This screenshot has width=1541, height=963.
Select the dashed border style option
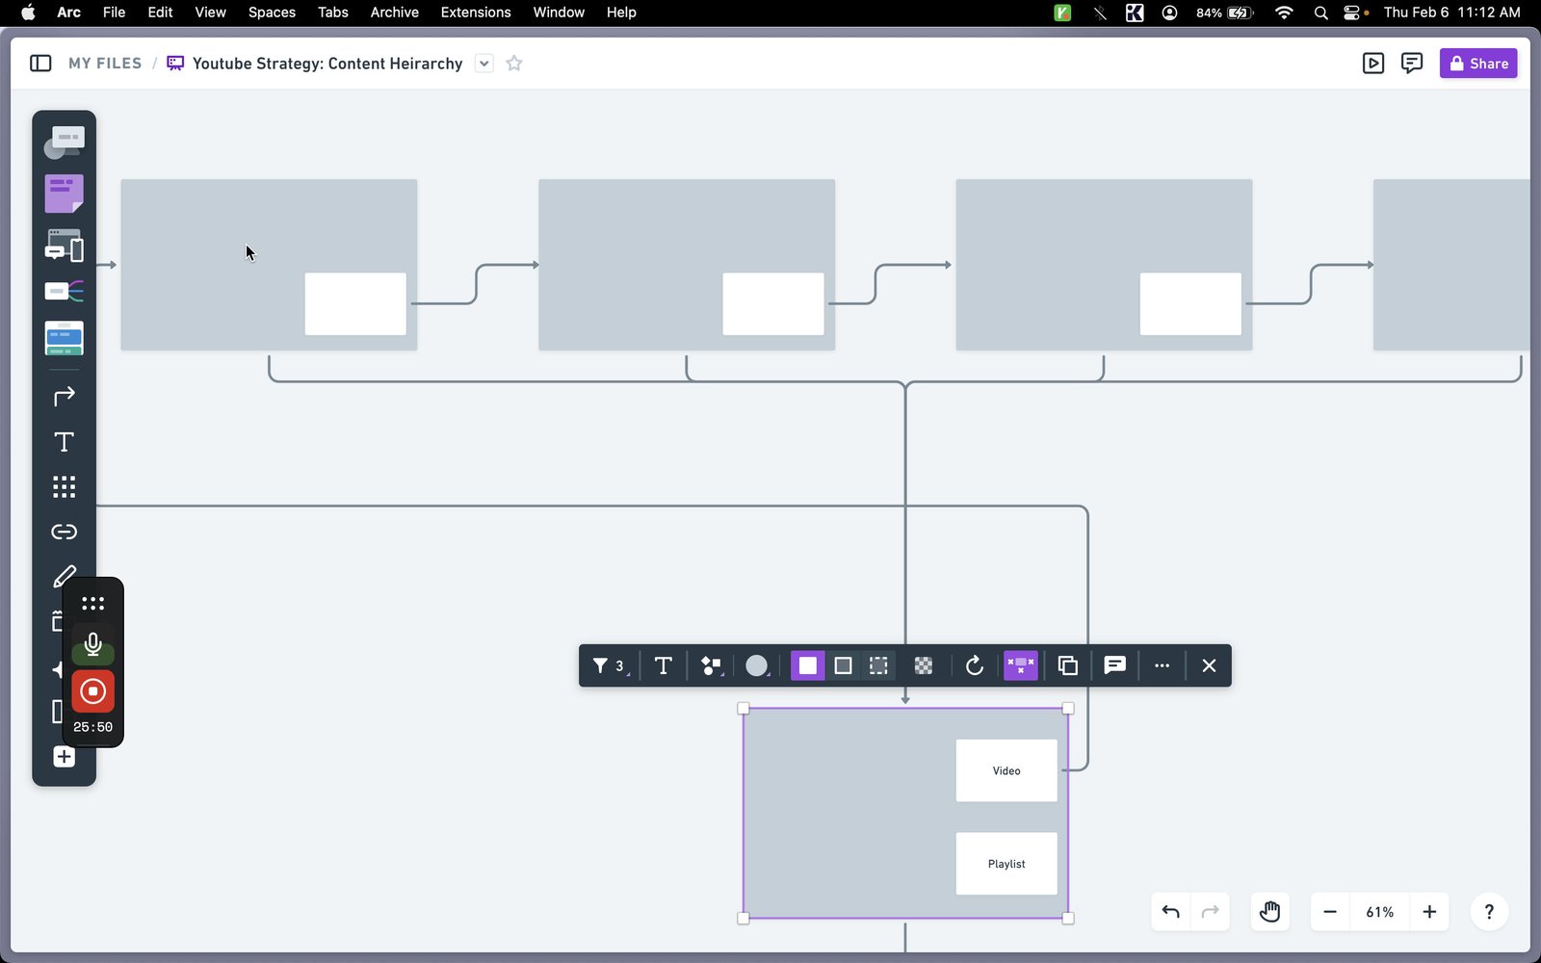click(878, 665)
